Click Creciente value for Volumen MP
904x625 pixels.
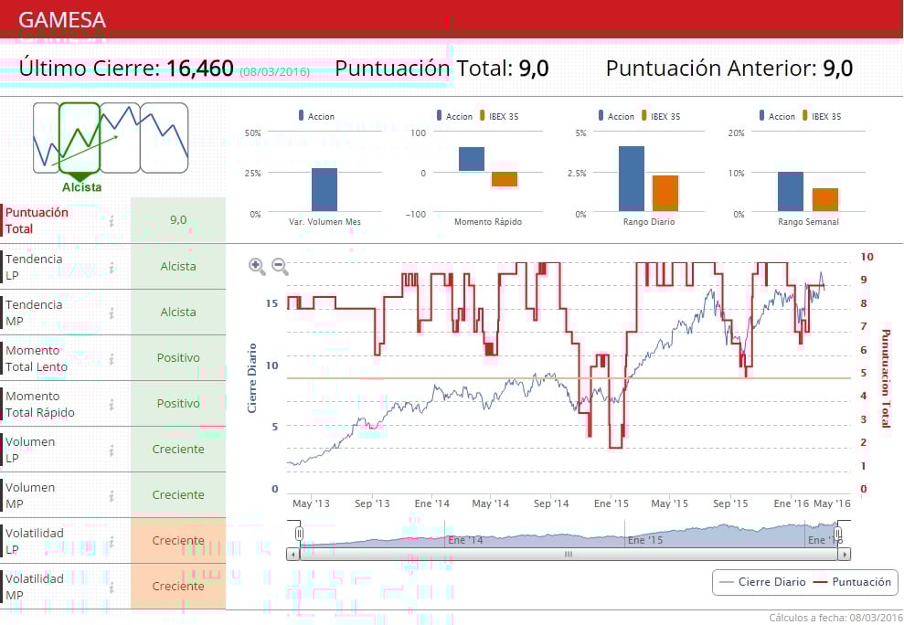pos(178,494)
